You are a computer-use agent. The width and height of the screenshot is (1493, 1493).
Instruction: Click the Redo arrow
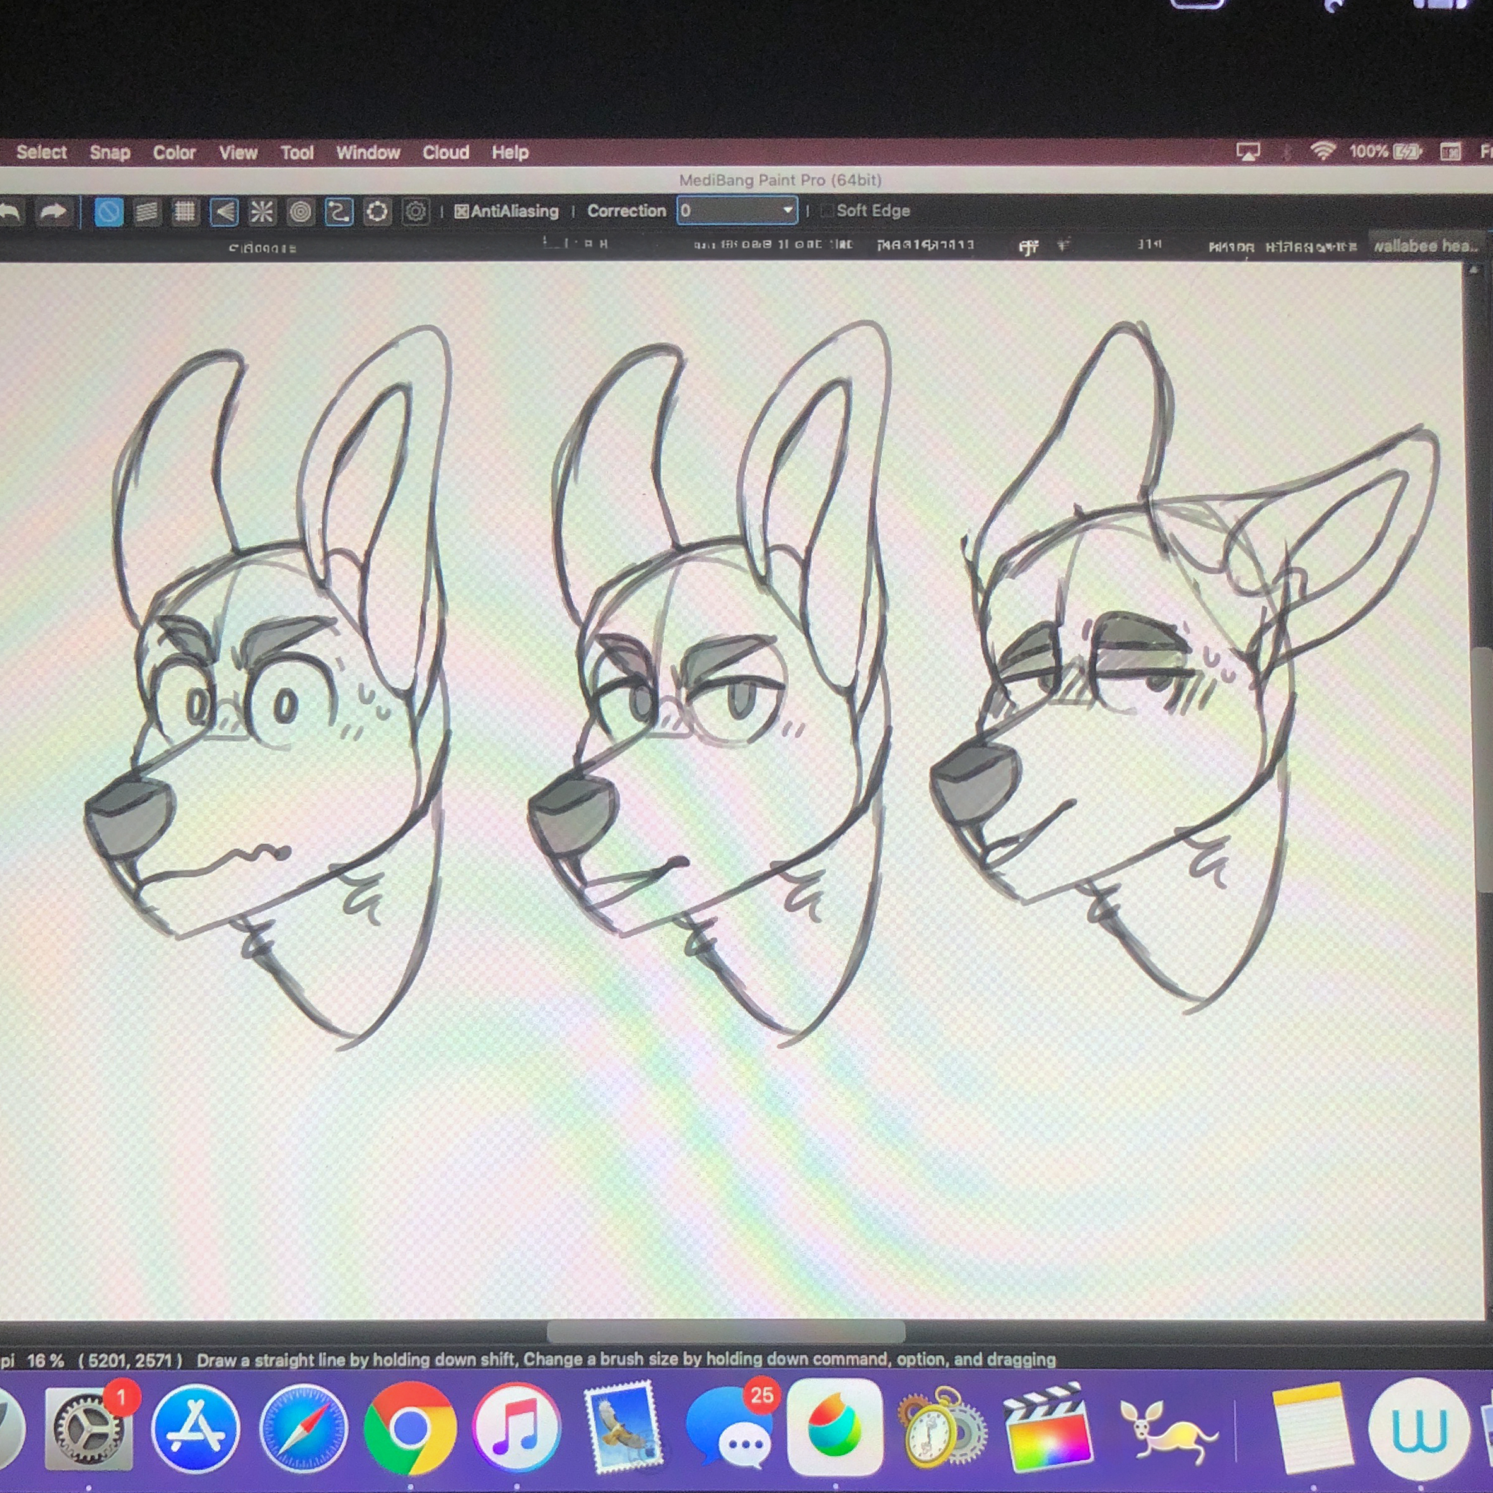[x=52, y=212]
